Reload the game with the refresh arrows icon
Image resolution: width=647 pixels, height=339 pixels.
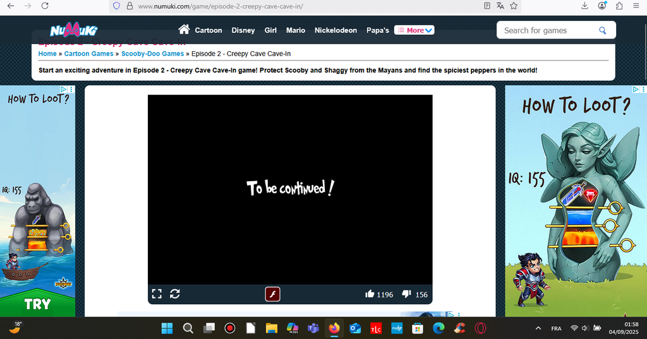(175, 294)
